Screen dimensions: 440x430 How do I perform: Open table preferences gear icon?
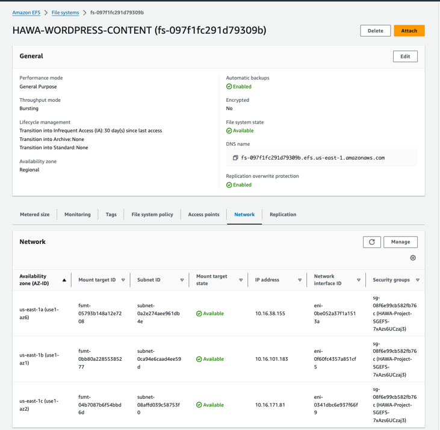point(413,258)
